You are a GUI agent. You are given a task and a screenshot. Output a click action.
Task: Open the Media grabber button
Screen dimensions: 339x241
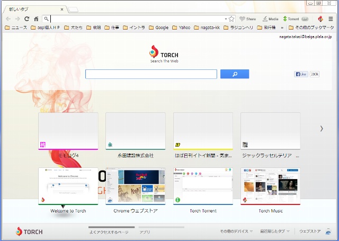click(270, 19)
